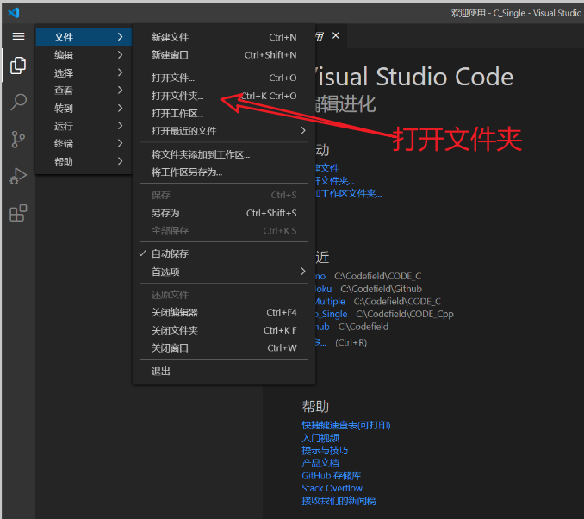Viewport: 584px width, 519px height.
Task: Open the Explorer files icon
Action: [18, 66]
